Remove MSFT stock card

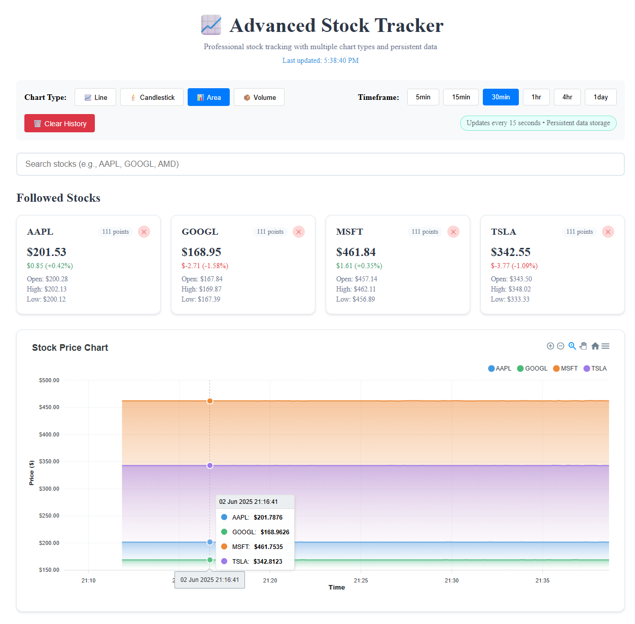pyautogui.click(x=453, y=232)
